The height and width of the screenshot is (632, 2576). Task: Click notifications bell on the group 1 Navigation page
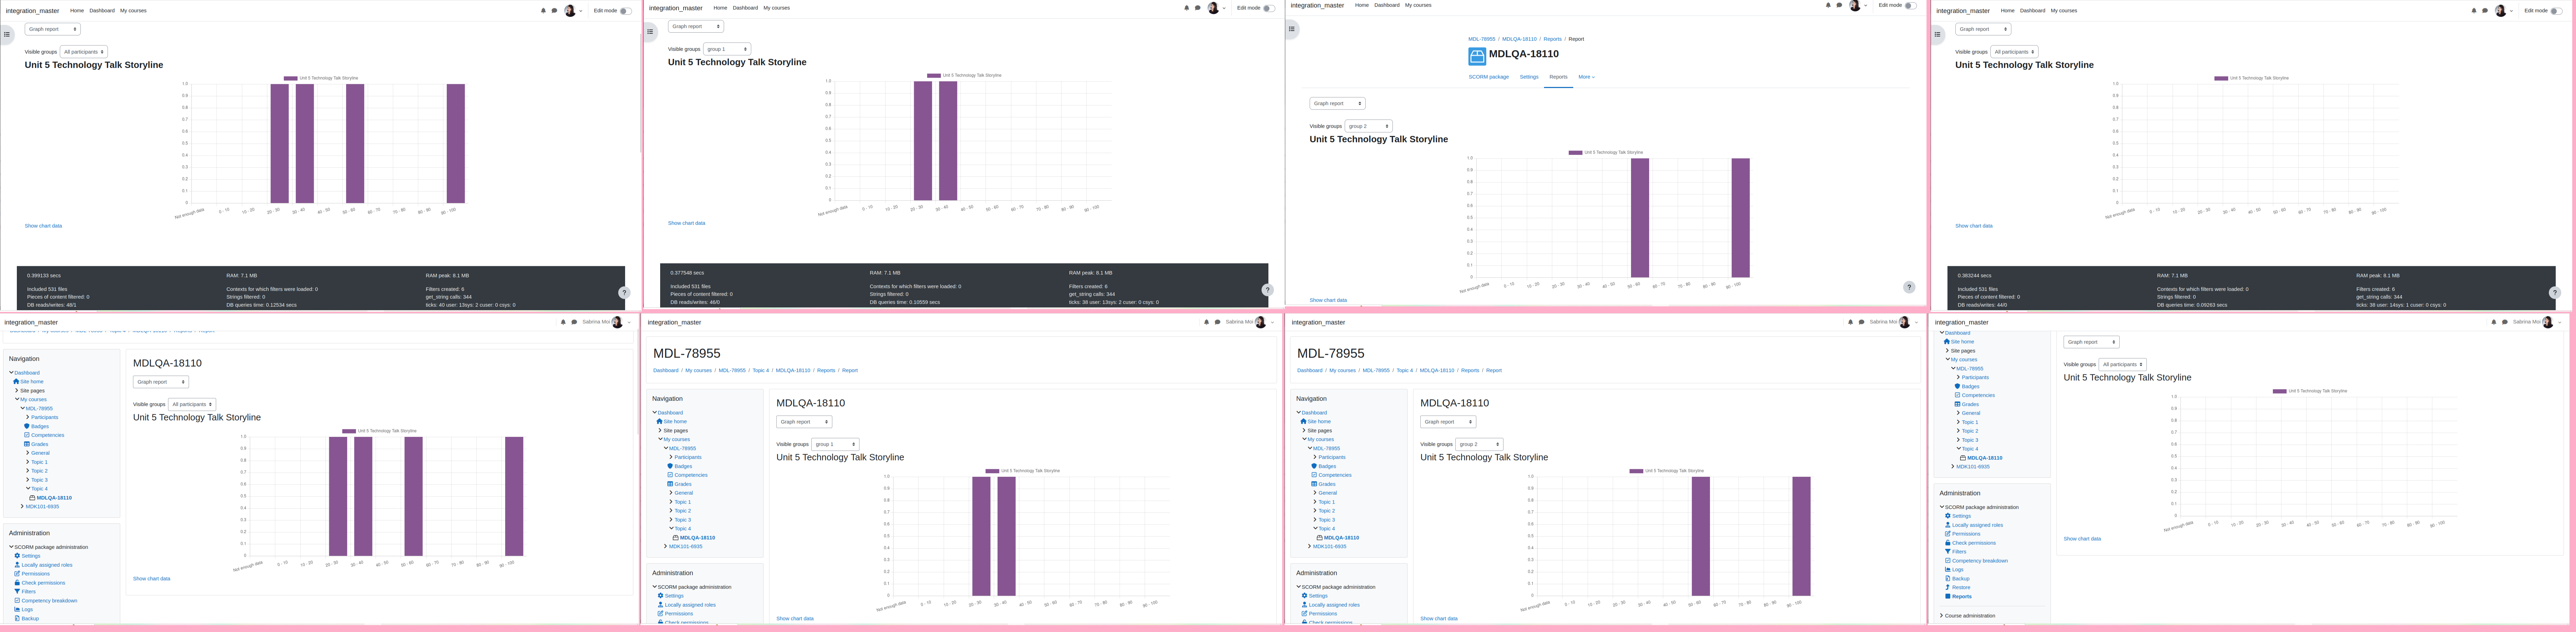[1207, 322]
